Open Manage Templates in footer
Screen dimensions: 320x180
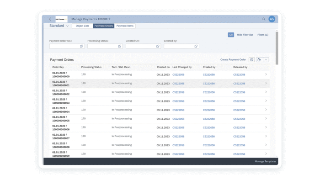(x=265, y=161)
